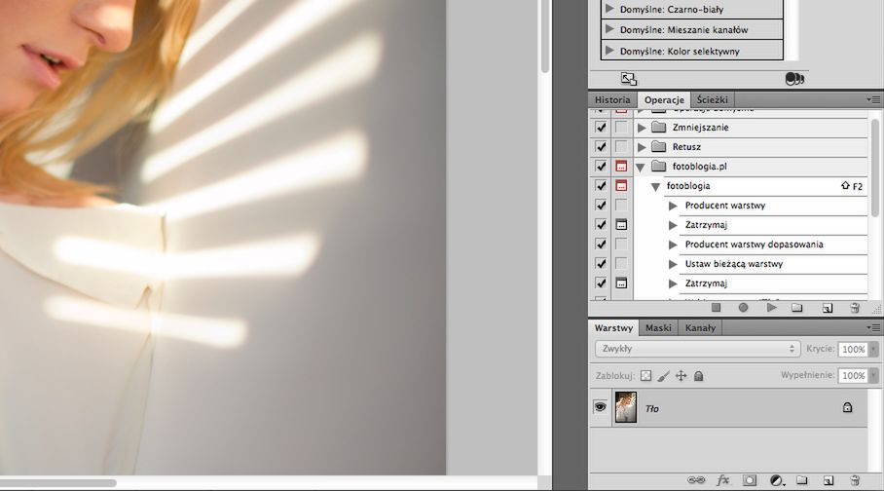Uncheck the Zmniejszanie action set checkbox
Screen dimensions: 884x491
tap(601, 128)
